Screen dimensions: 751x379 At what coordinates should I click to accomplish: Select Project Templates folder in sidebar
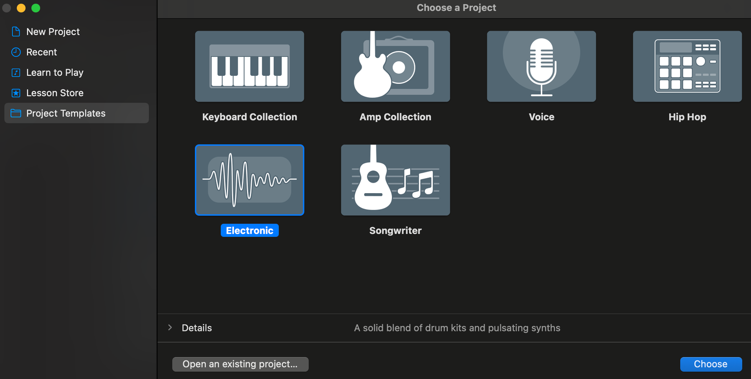(x=66, y=113)
